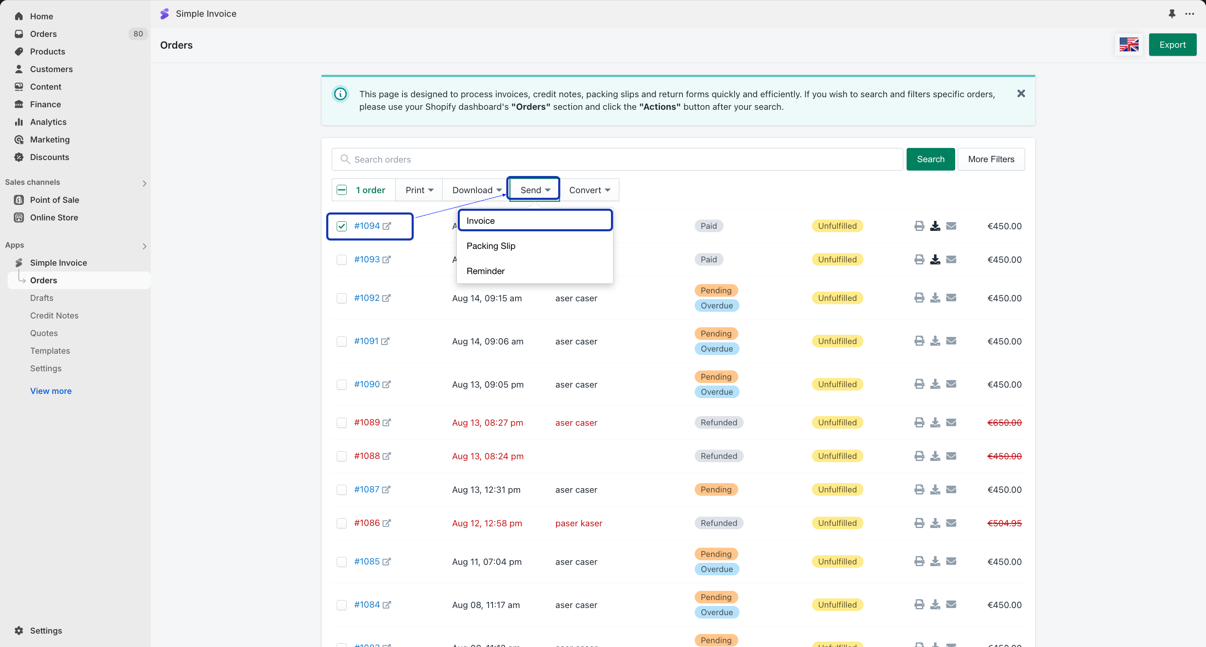Open order #1090 external link icon
The height and width of the screenshot is (647, 1206).
pos(387,384)
